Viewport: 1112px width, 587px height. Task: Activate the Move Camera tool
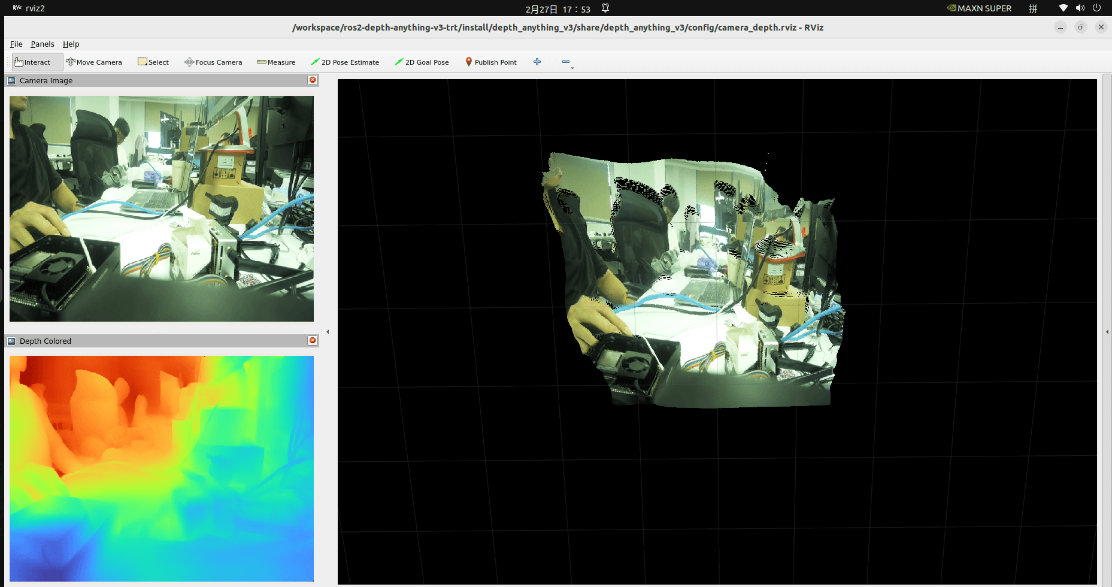click(x=94, y=62)
